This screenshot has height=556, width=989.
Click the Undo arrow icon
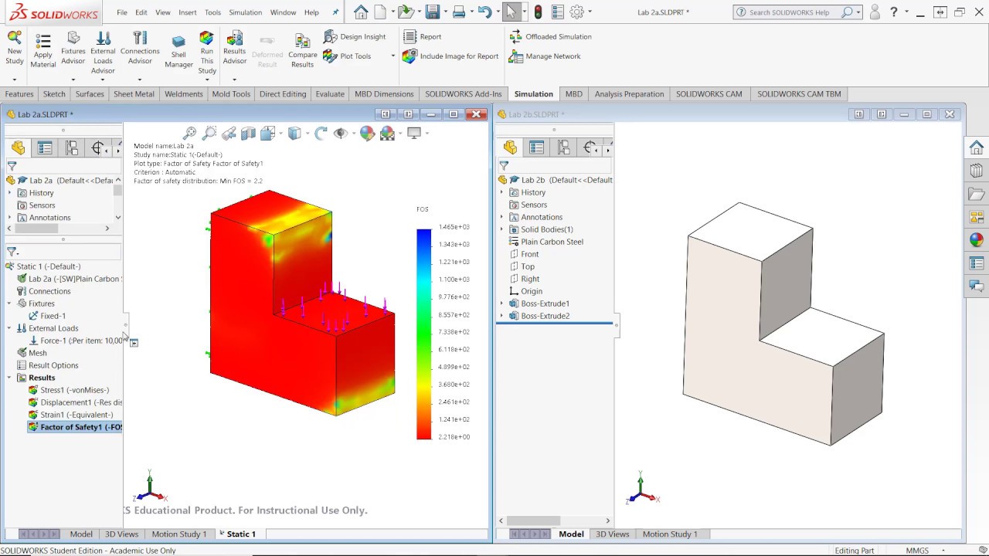(x=484, y=12)
